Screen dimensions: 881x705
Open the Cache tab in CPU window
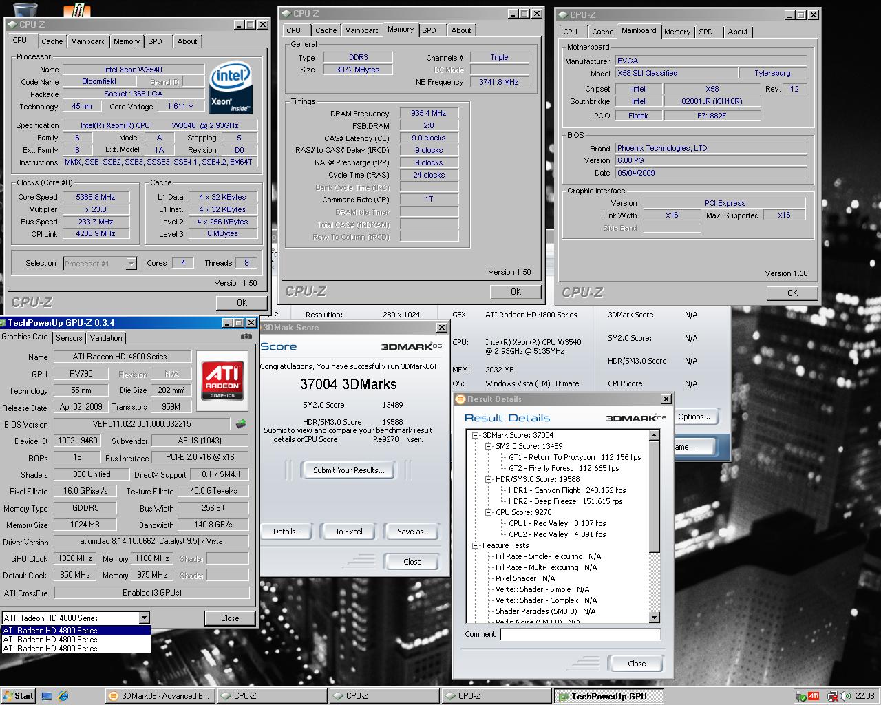pyautogui.click(x=52, y=41)
